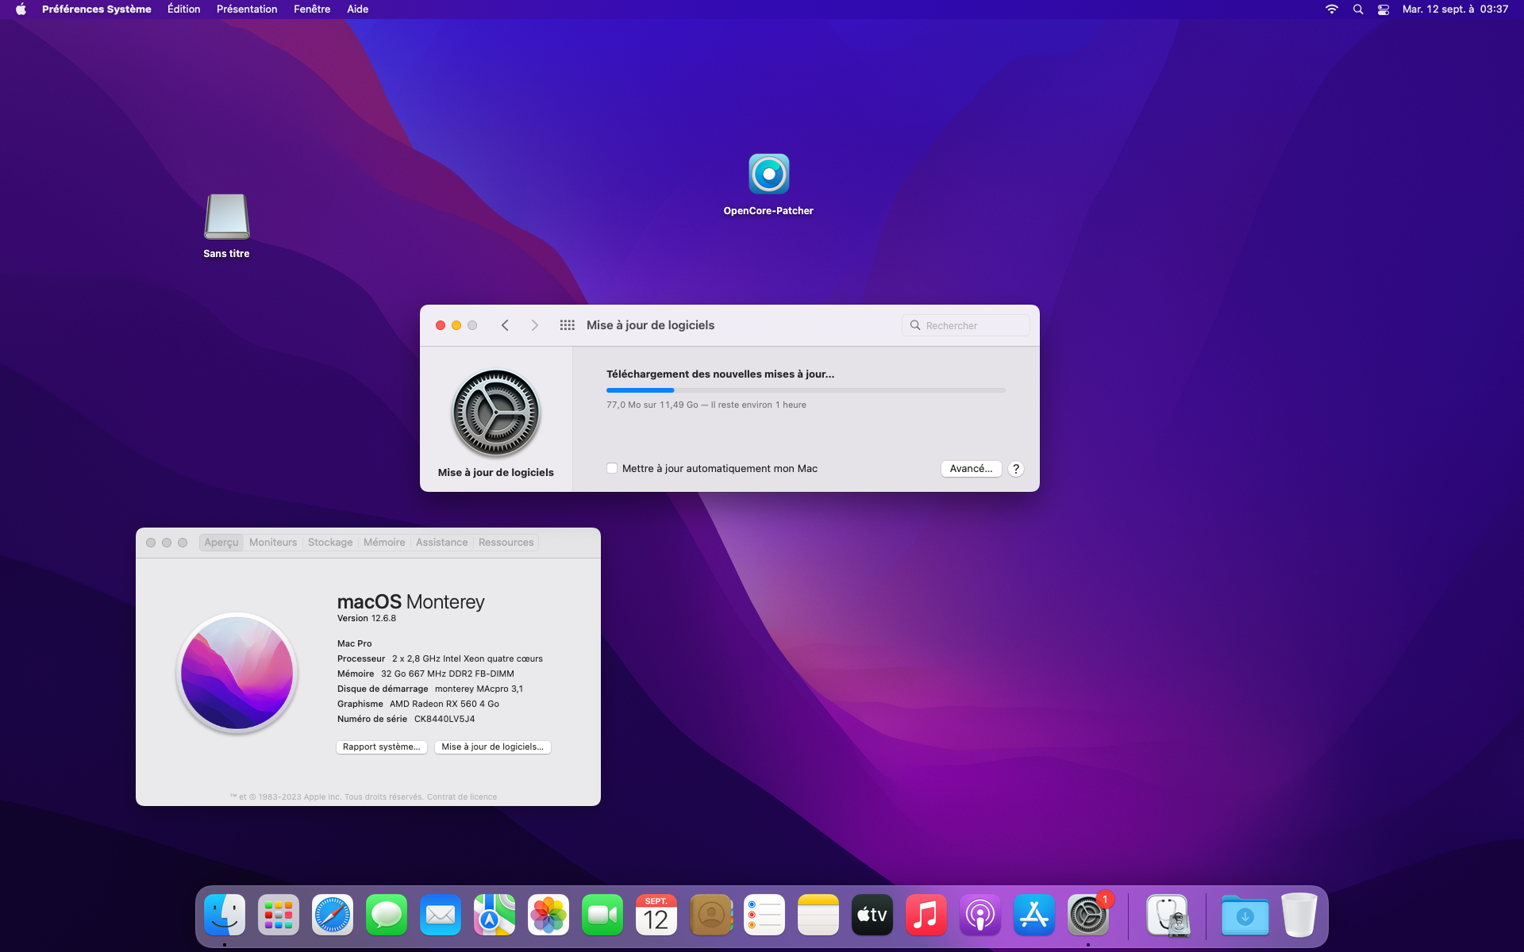The width and height of the screenshot is (1524, 952).
Task: Open Spotlight search in menu bar
Action: [x=1358, y=10]
